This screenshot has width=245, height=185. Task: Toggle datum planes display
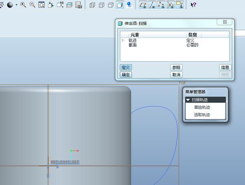coord(143,5)
